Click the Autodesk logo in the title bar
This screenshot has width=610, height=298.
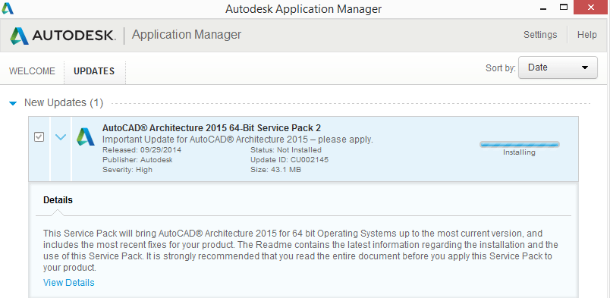(x=8, y=8)
